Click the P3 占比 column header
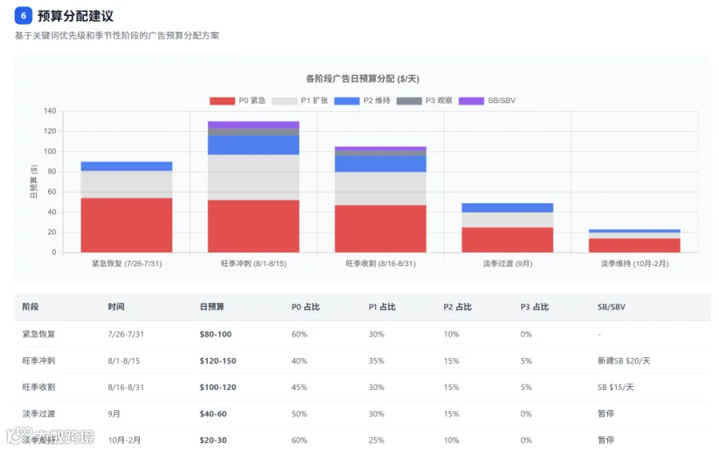 click(534, 307)
